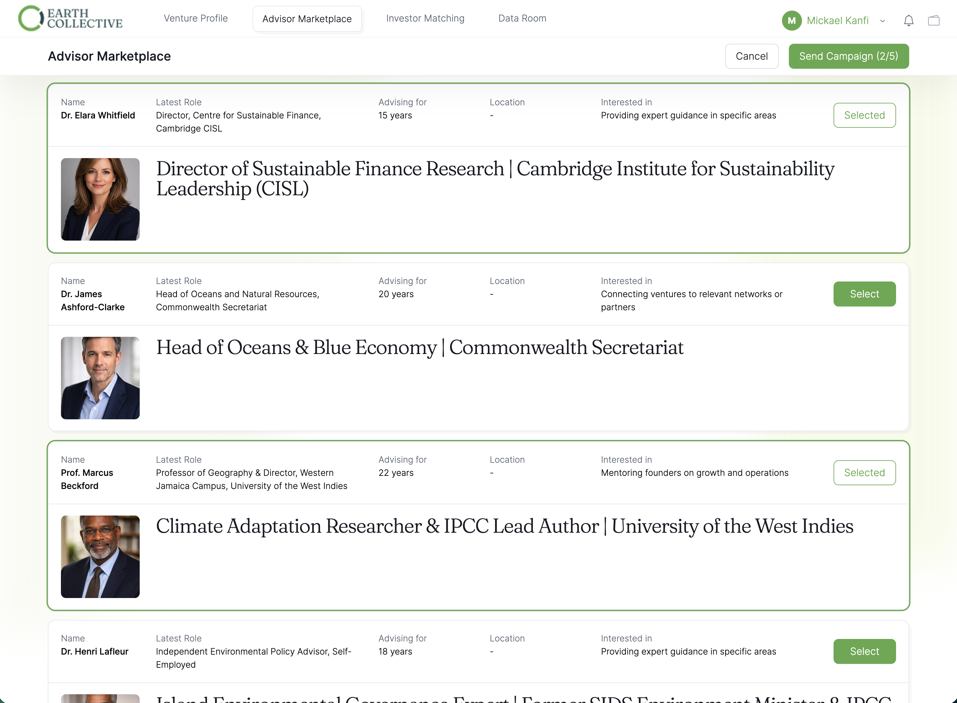957x703 pixels.
Task: Open Head of Oceans & Blue Economy headline
Action: (419, 347)
